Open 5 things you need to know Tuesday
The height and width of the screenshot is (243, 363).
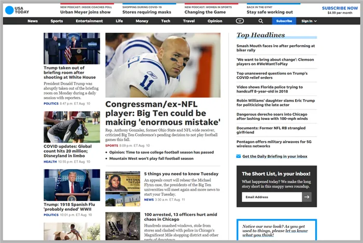(181, 173)
